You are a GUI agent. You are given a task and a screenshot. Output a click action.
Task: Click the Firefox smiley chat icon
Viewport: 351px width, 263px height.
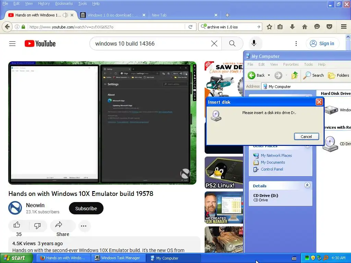tap(317, 27)
